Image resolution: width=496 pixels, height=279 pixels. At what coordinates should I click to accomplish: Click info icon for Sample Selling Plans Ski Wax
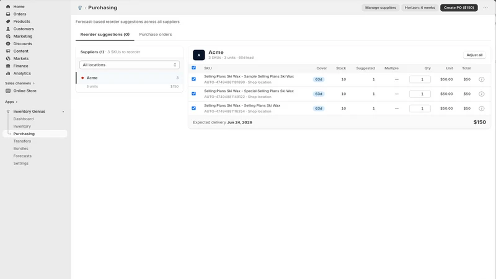482,79
